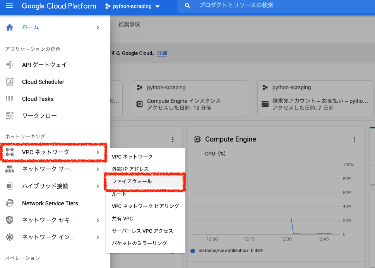Screen dimensions: 375x268
Task: Expand the ネットワーク セキ... submenu chevron
Action: [x=98, y=220]
